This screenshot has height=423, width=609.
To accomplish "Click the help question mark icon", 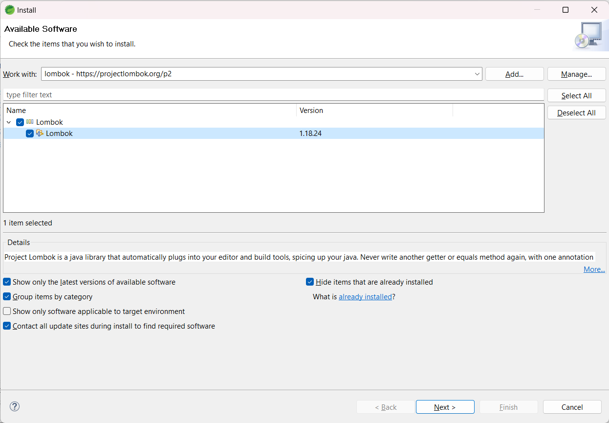I will coord(15,406).
